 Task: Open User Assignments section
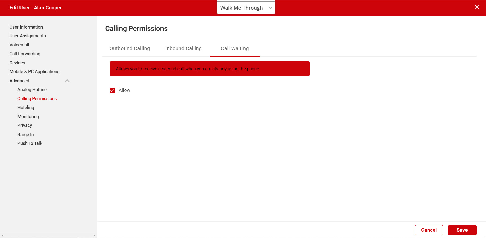coord(28,36)
